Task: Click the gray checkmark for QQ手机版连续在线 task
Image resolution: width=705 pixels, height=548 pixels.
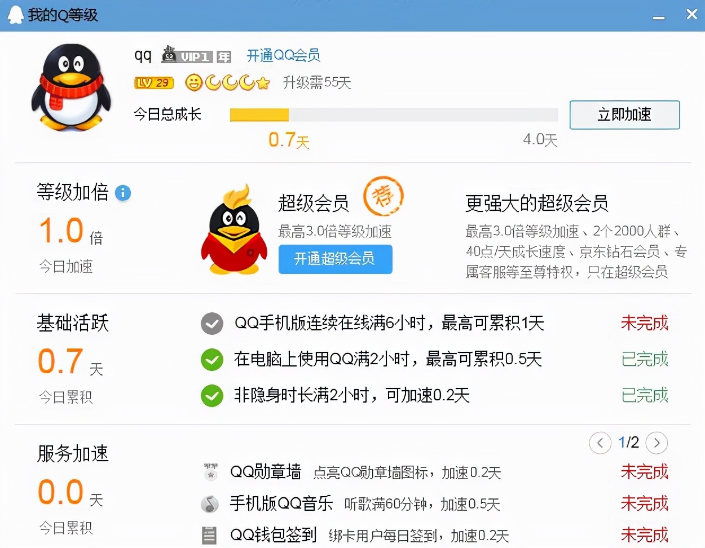Action: (211, 323)
